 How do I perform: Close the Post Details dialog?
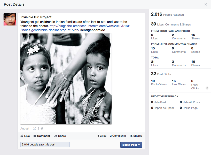[x=206, y=4]
